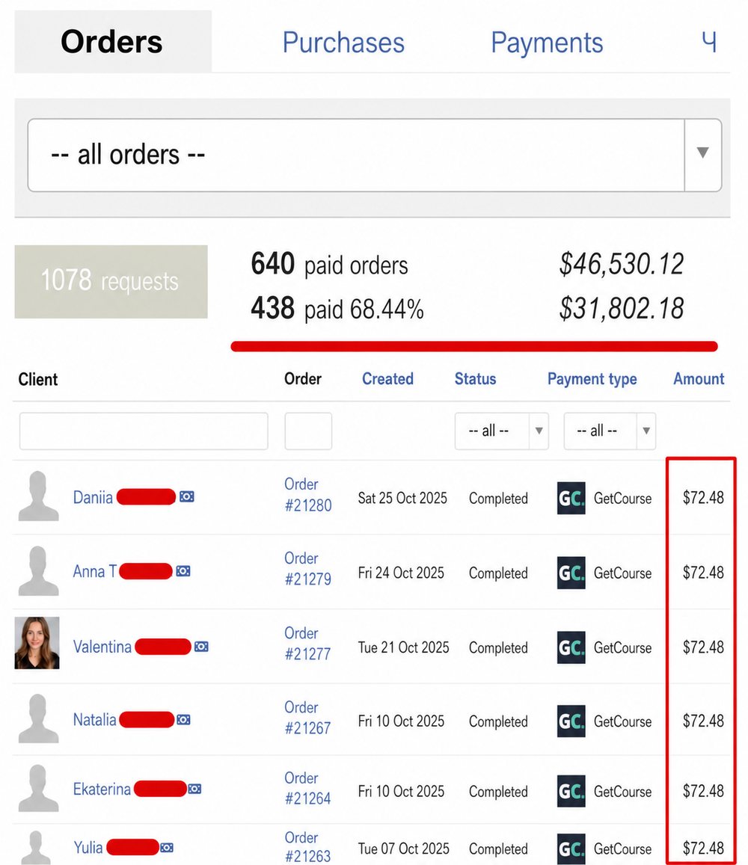Click Natalia's placeholder avatar
748x865 pixels.
point(38,718)
